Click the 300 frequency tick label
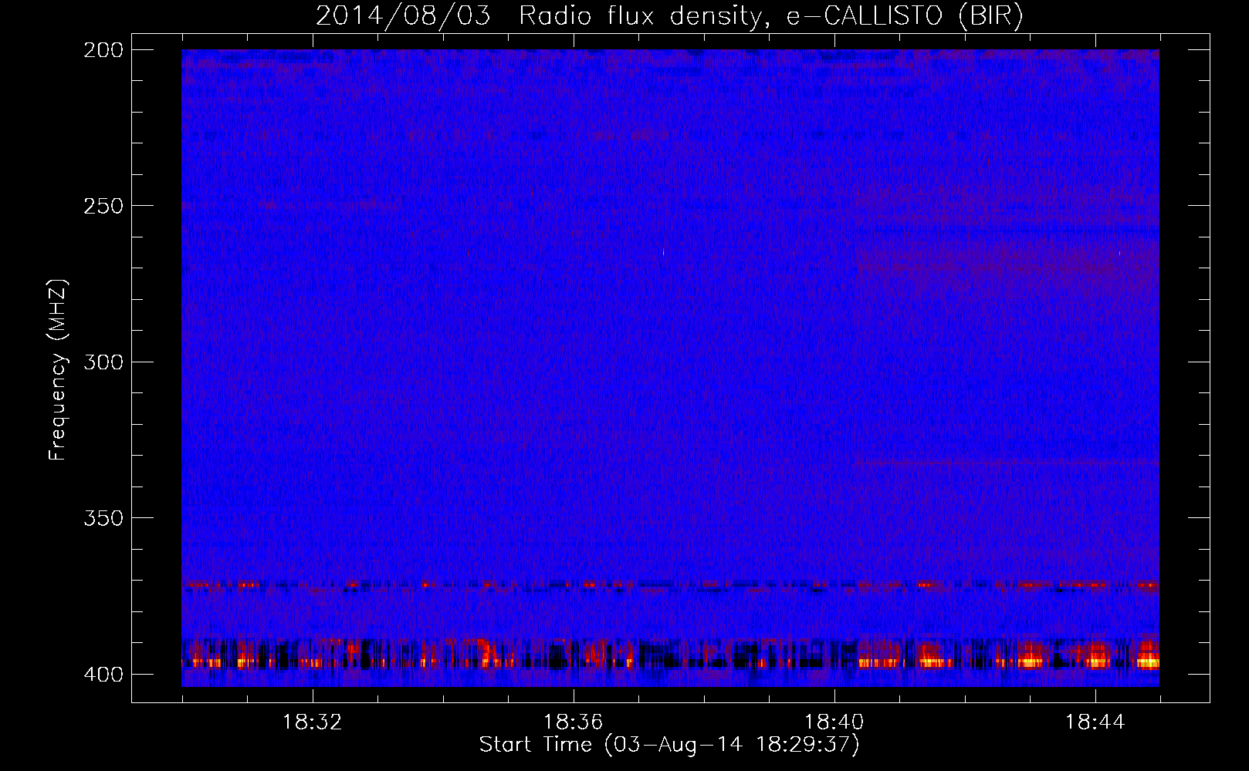Image resolution: width=1249 pixels, height=771 pixels. point(103,362)
